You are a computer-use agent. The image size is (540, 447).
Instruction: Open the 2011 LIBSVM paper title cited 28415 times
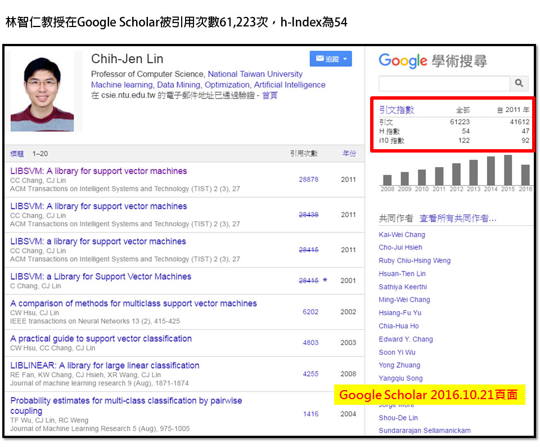98,242
